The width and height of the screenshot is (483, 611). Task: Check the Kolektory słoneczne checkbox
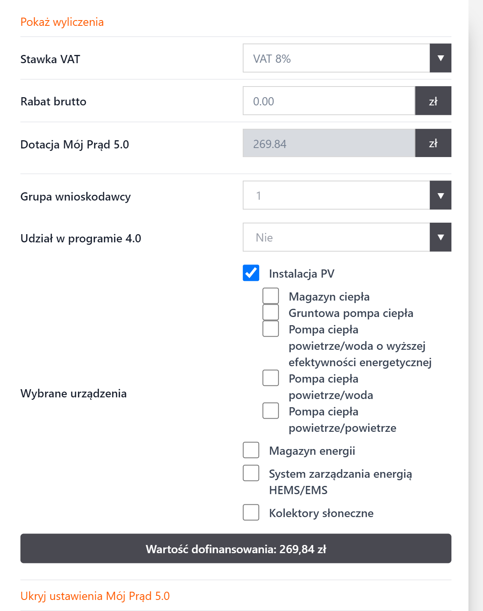pos(251,512)
